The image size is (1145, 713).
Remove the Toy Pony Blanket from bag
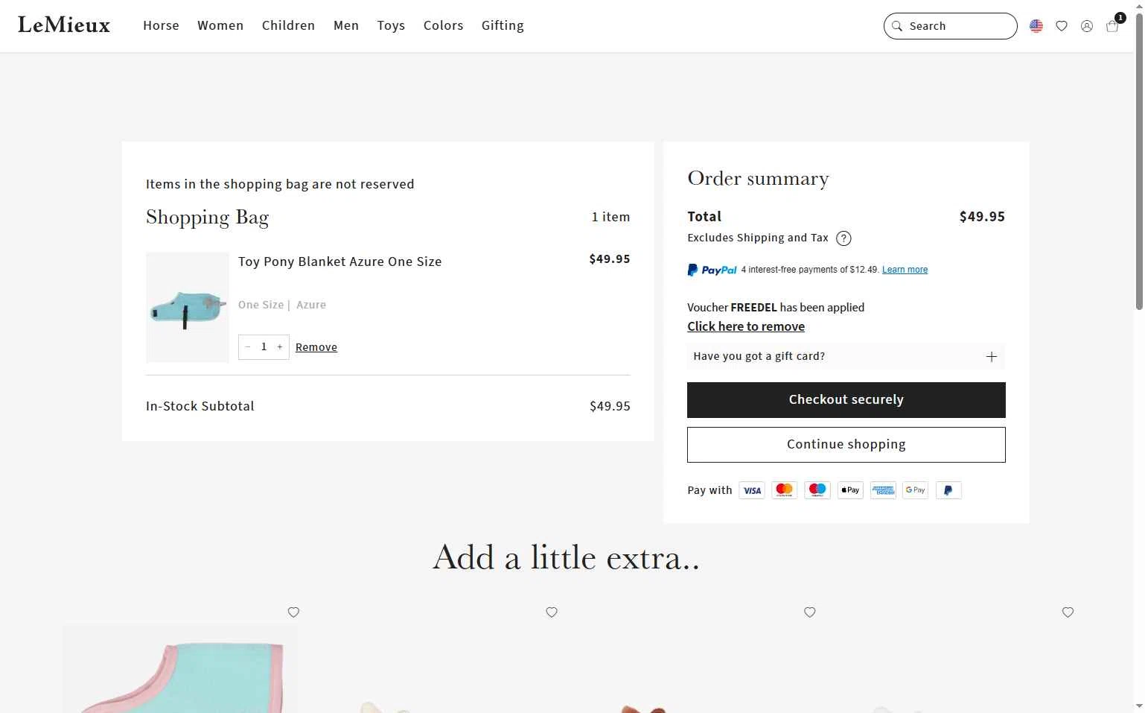(x=316, y=347)
